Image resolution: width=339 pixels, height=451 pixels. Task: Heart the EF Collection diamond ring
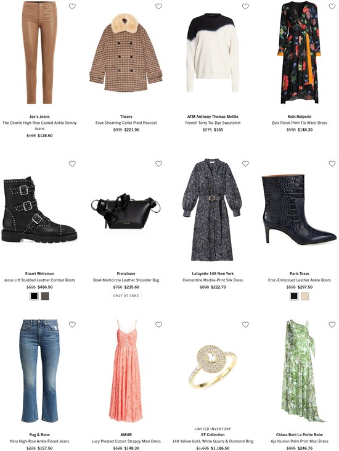[245, 325]
